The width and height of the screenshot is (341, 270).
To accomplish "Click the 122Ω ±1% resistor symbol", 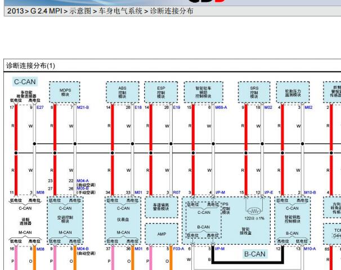I will pos(254,211).
